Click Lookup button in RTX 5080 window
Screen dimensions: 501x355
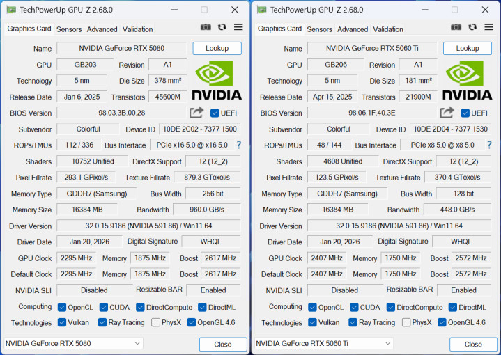(217, 48)
